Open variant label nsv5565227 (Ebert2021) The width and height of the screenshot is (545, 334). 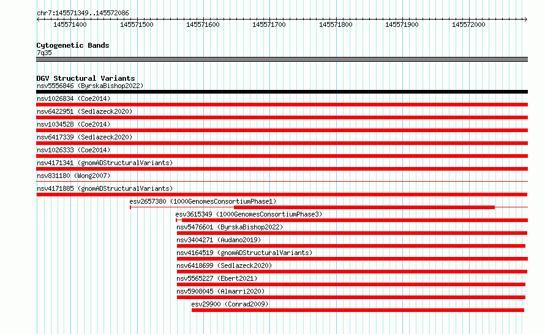tap(217, 278)
